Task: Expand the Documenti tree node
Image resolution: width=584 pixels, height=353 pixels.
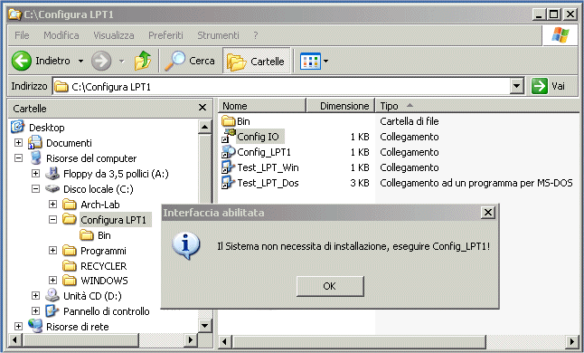Action: coord(18,142)
